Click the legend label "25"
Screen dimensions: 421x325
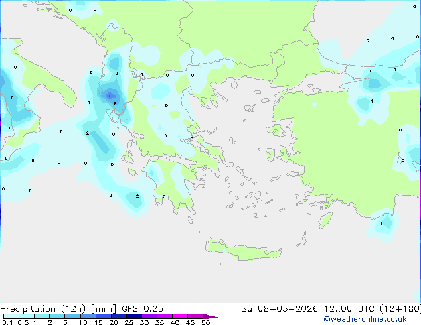129,322
